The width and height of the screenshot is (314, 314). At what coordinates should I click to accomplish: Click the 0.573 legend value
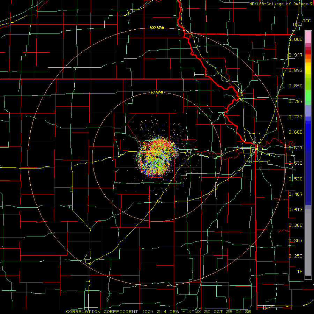pos(296,163)
